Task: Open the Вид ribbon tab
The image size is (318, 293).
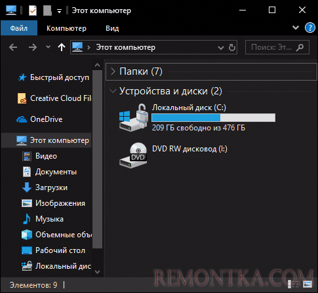Action: 112,28
